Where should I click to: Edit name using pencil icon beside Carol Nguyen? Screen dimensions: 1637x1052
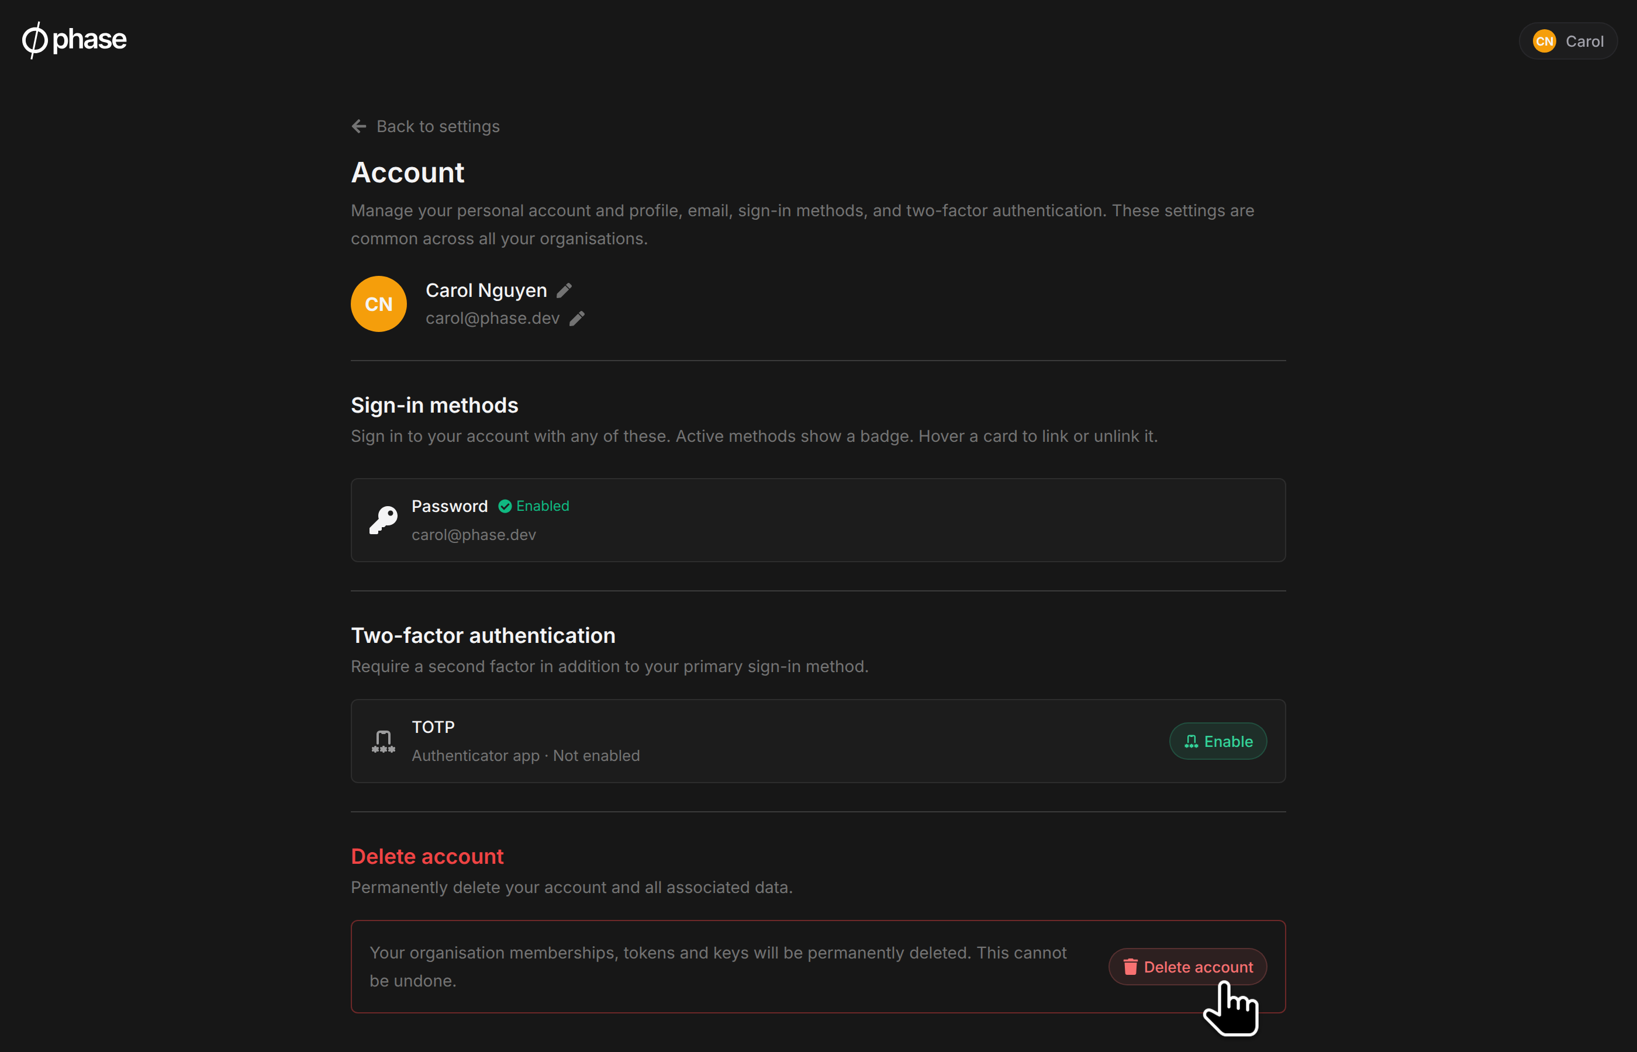pyautogui.click(x=564, y=291)
